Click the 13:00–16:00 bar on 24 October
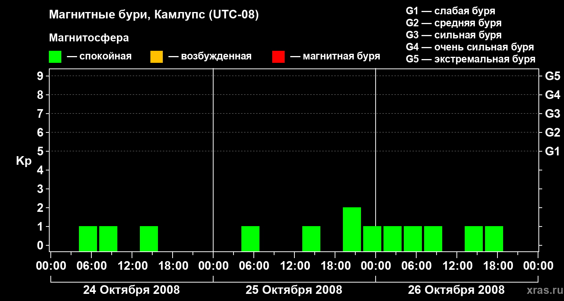Screen dimensions: 564x301 (149, 239)
